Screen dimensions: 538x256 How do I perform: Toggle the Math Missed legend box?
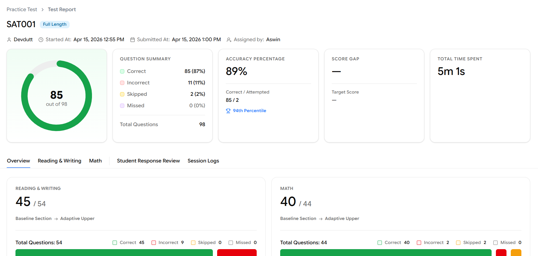pyautogui.click(x=495, y=243)
